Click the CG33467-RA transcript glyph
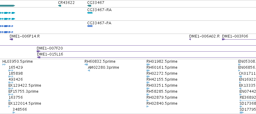The image size is (256, 114). point(90,13)
